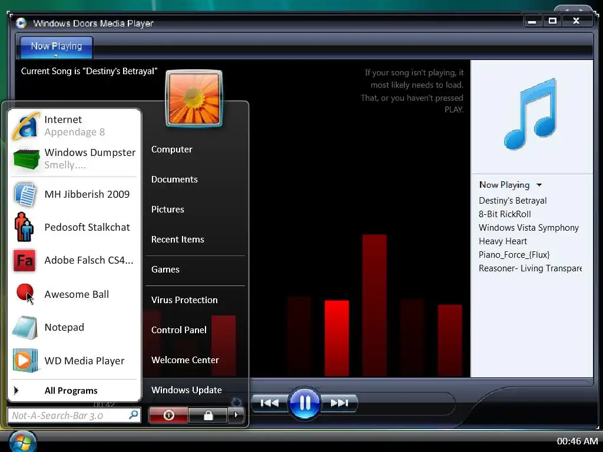
Task: Open Games from the Start menu
Action: (x=165, y=270)
